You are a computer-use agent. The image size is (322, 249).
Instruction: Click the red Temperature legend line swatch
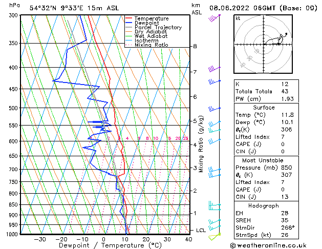coord(129,18)
